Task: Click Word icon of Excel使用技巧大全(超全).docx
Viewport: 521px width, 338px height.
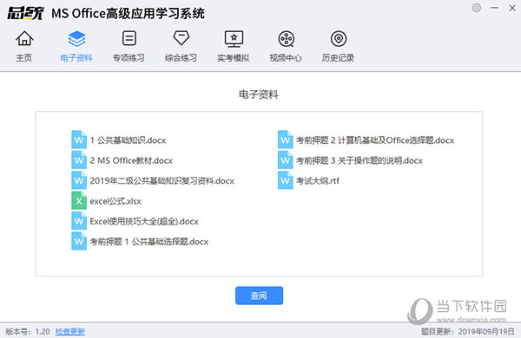Action: point(79,221)
